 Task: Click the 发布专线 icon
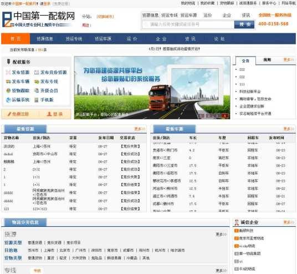pyautogui.click(x=37, y=82)
